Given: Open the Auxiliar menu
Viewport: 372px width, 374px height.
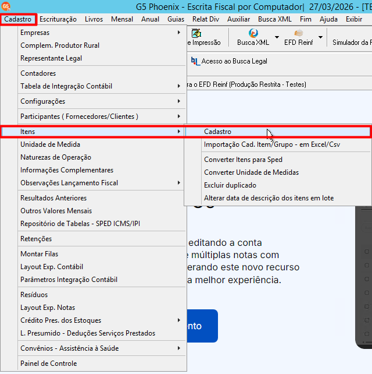Looking at the screenshot, I should (238, 19).
